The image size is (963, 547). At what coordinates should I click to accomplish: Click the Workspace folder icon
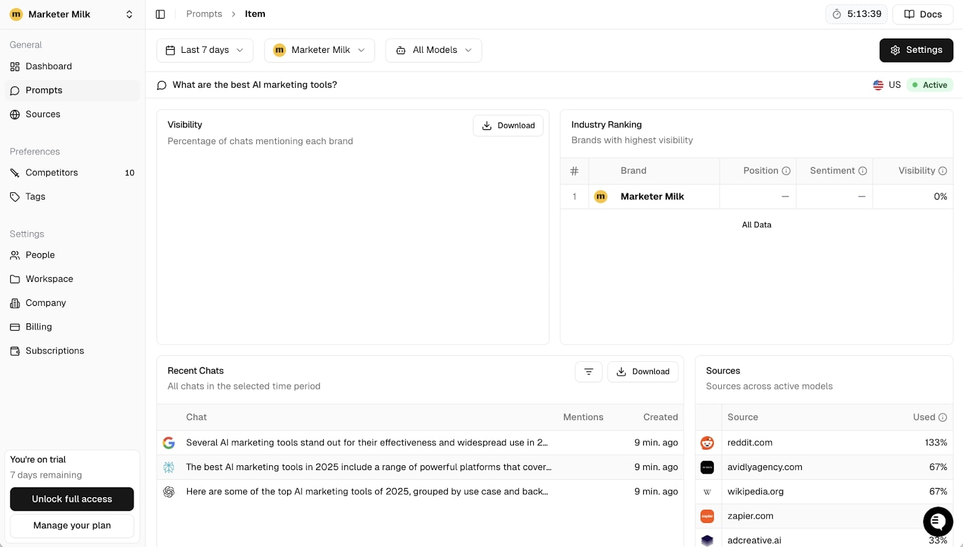point(15,279)
